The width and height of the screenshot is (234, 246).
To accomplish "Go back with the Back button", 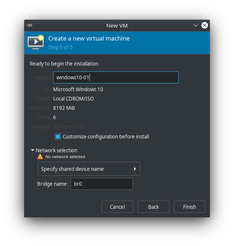I will pos(153,207).
